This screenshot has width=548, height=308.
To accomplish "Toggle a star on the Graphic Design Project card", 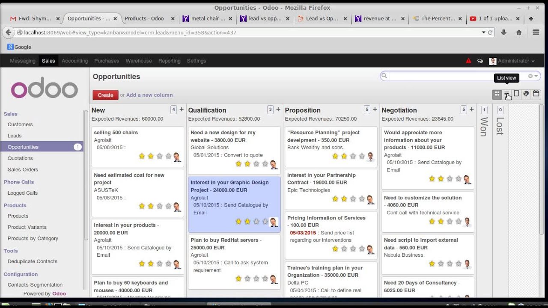I will click(x=238, y=222).
